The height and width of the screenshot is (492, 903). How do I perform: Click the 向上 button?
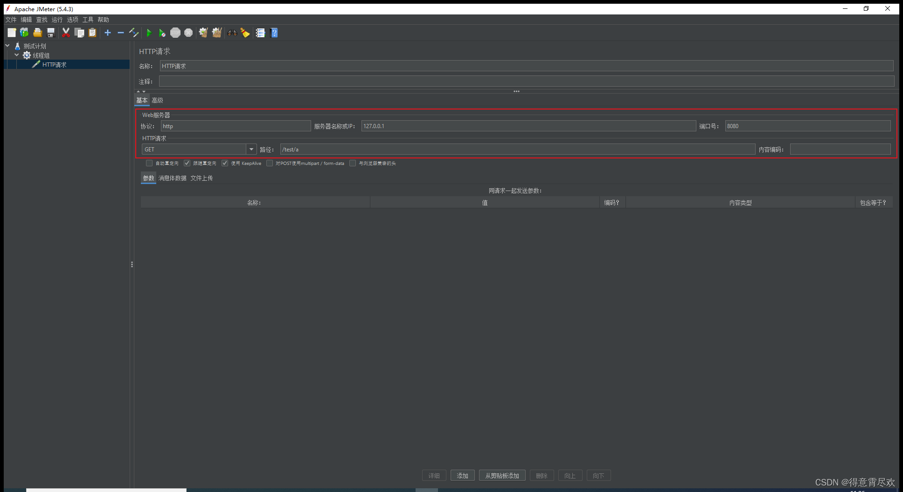(x=570, y=476)
